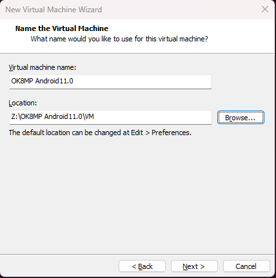Image resolution: width=276 pixels, height=278 pixels.
Task: Click the 'Location:' label
Action: [x=23, y=103]
